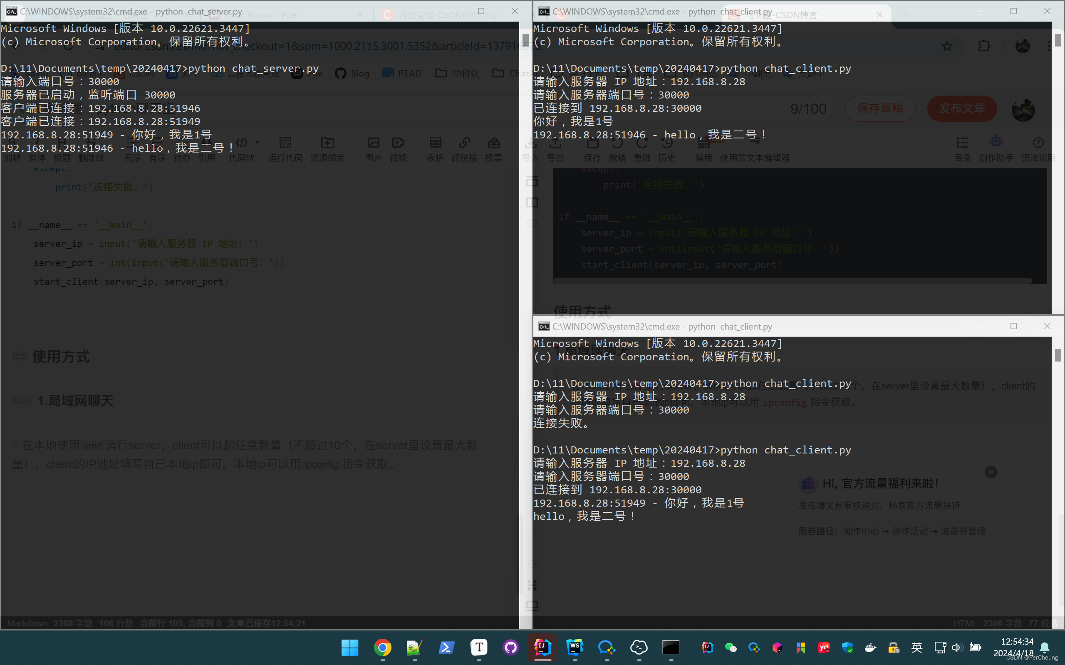Maximize the lower chat_client.py window
Image resolution: width=1065 pixels, height=665 pixels.
point(1013,326)
